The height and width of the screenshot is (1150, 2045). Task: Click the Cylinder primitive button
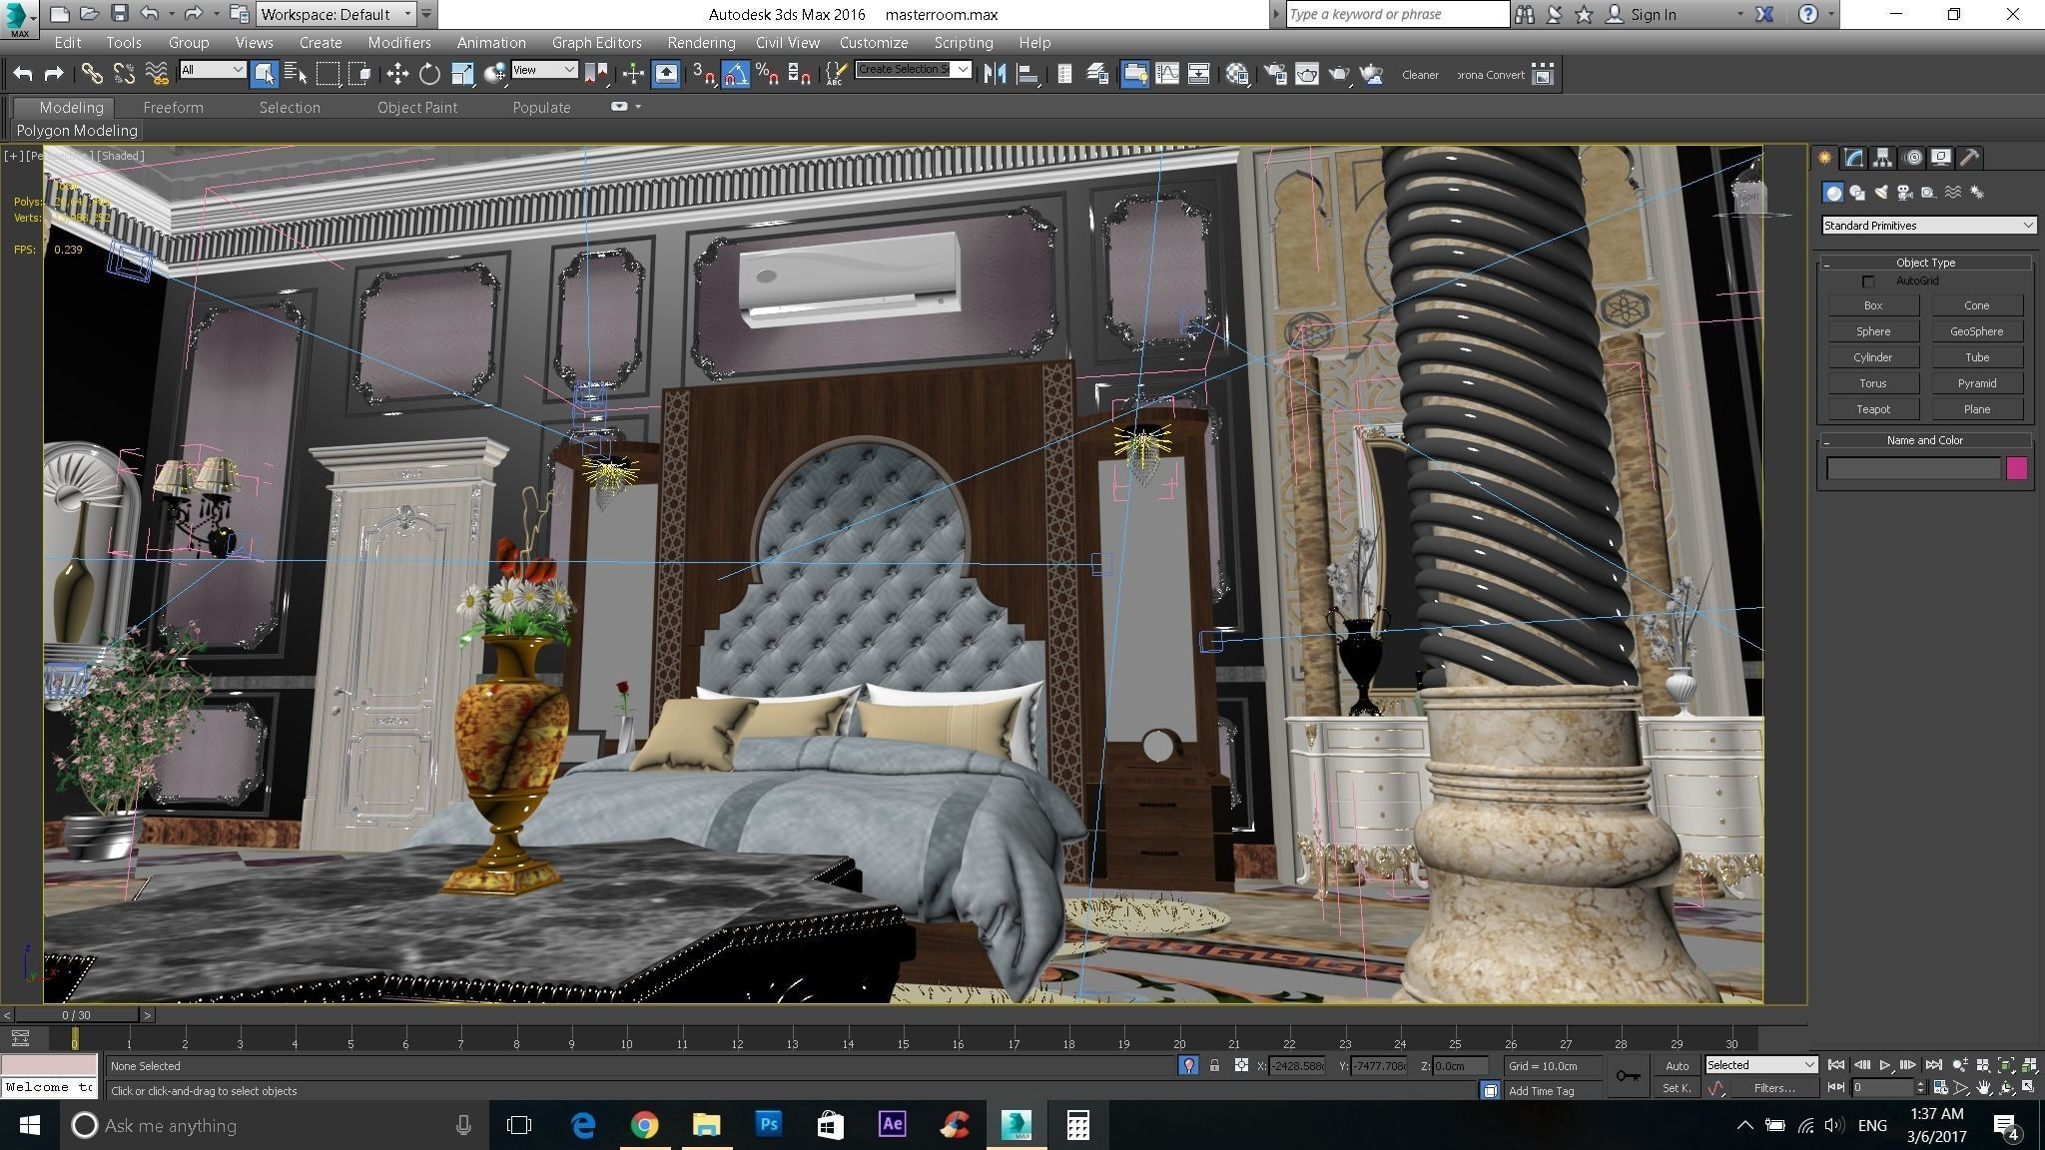[1873, 357]
